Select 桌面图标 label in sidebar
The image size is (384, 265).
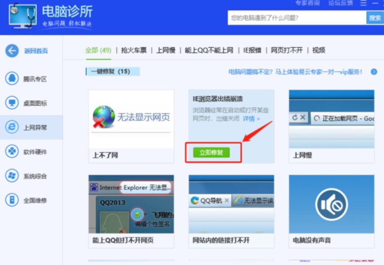[x=35, y=103]
